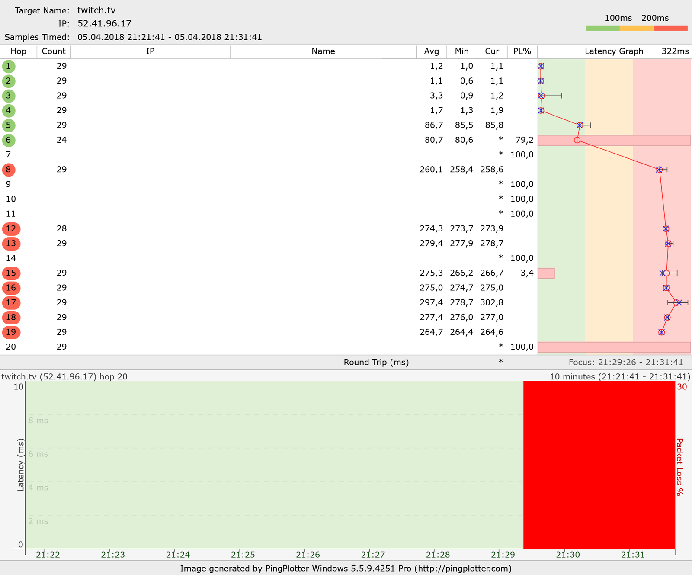Click hop 12 latency graph marker
This screenshot has width=692, height=575.
(x=666, y=229)
